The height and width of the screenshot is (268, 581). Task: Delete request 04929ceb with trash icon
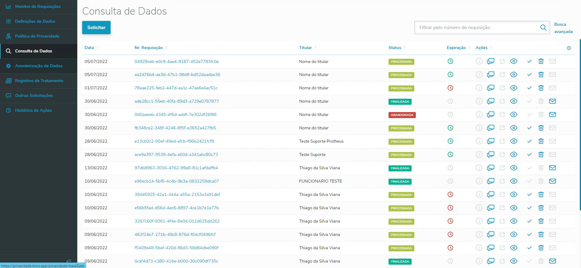(541, 61)
